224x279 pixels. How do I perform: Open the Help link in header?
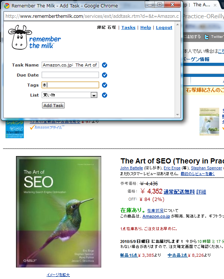pyautogui.click(x=145, y=27)
